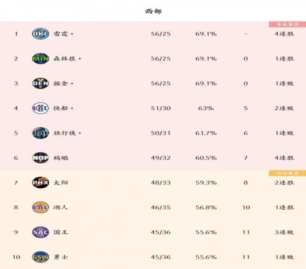Open the MIN Timberwolves logo
306x269 pixels.
pyautogui.click(x=40, y=59)
